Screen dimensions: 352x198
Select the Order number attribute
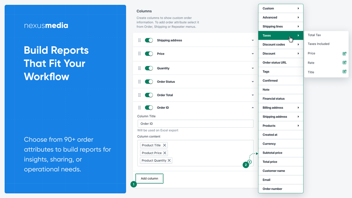click(281, 189)
